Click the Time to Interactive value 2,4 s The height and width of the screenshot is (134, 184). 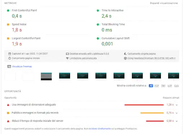click(106, 16)
